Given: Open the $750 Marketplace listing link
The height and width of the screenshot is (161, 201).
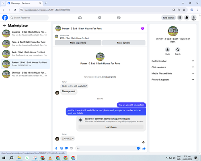Looking at the screenshot, I should point(74,38).
